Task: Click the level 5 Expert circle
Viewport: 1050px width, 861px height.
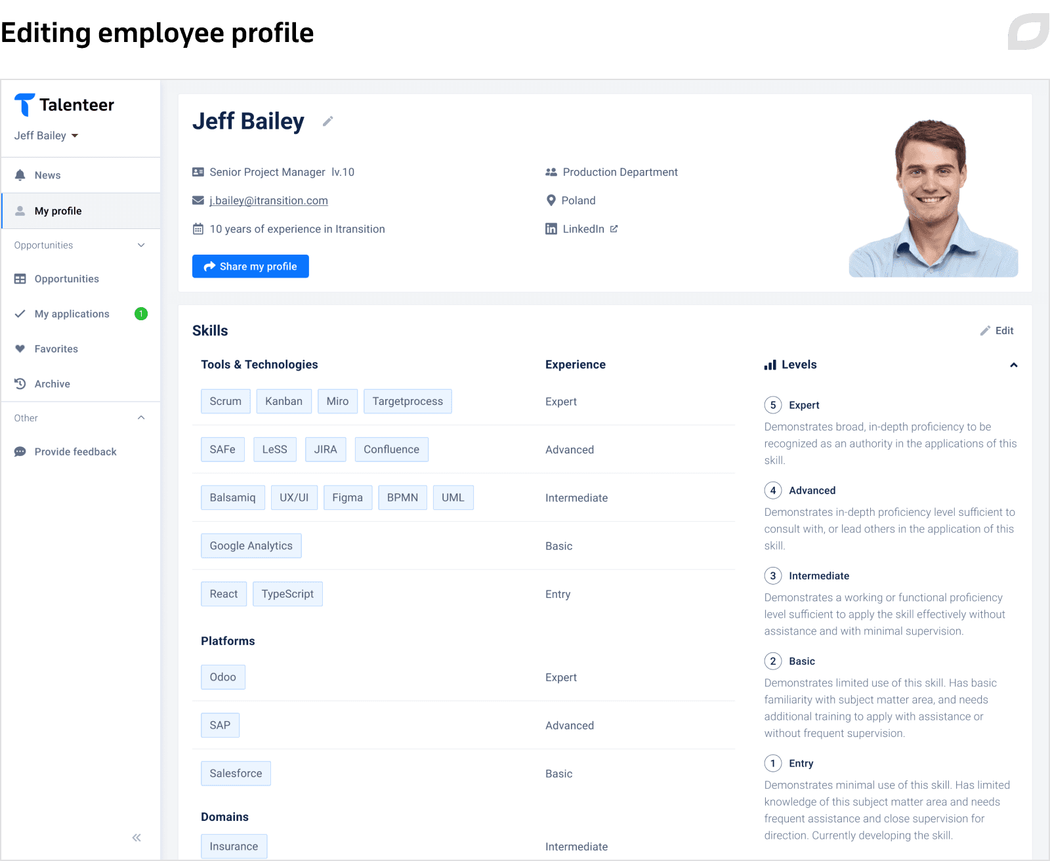Action: click(773, 405)
